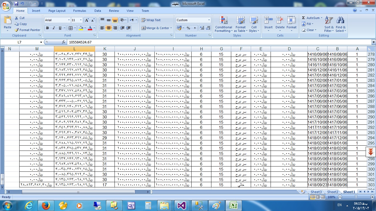Viewport: 376px width, 211px height.
Task: Click the Increase Font Size icon
Action: (x=87, y=20)
